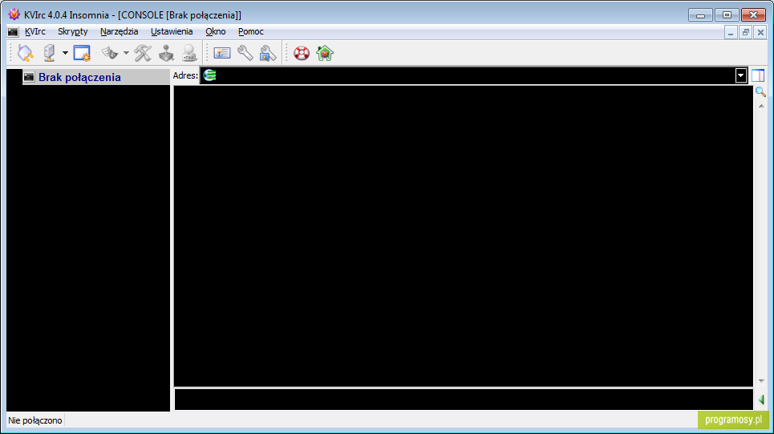Click the new window icon with star
The image size is (774, 434).
pos(82,53)
